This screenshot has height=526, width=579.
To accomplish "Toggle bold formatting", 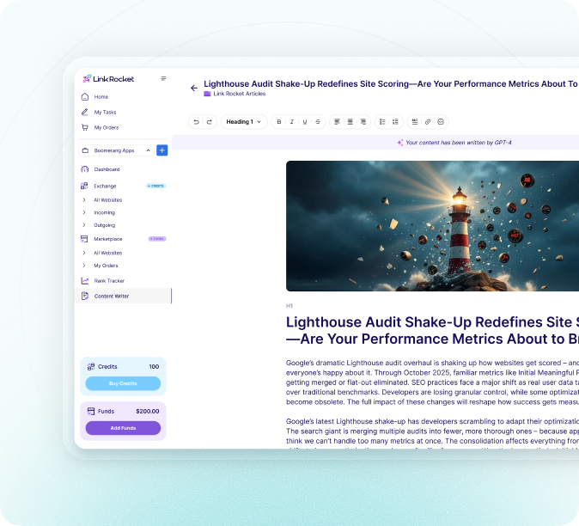I will 279,122.
